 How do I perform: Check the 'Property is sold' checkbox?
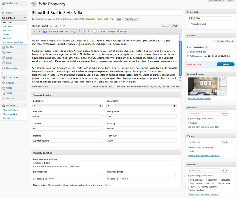coord(189,24)
